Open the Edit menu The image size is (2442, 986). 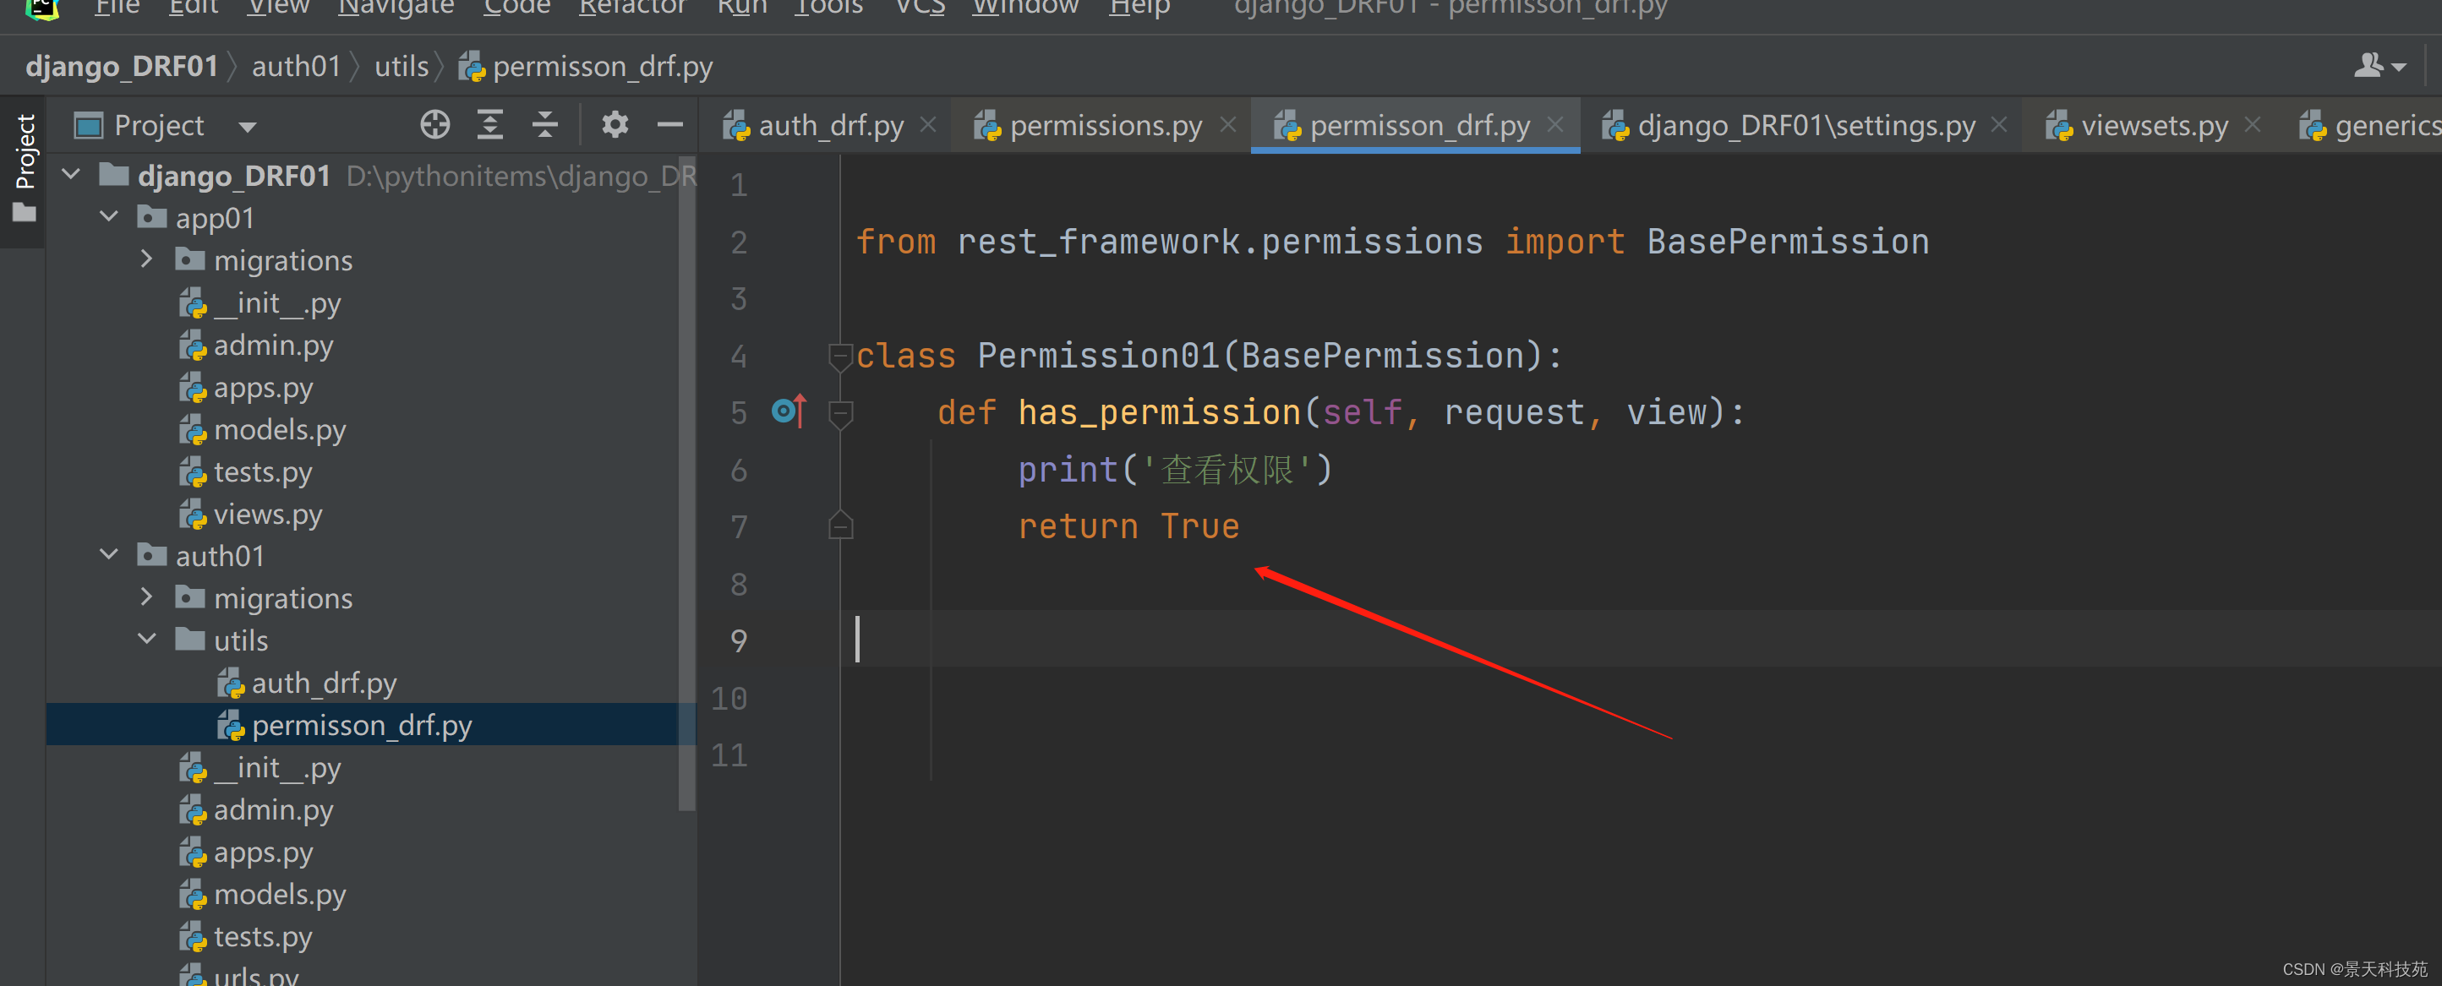(193, 8)
